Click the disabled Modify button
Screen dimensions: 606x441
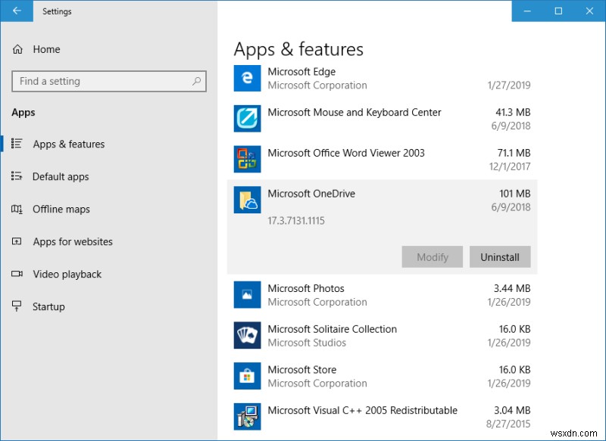pos(432,257)
